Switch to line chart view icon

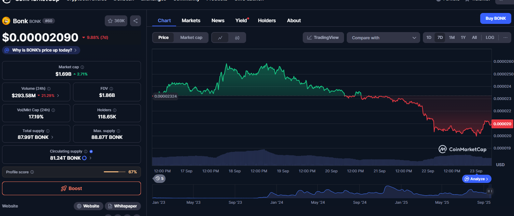pos(220,38)
